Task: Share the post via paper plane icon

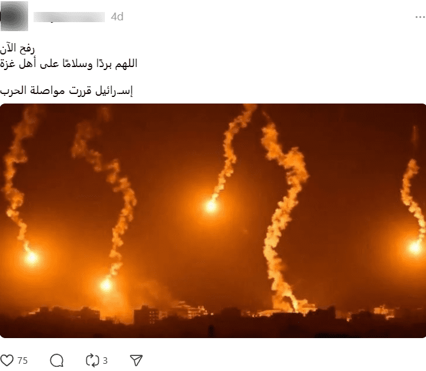Action: (136, 360)
